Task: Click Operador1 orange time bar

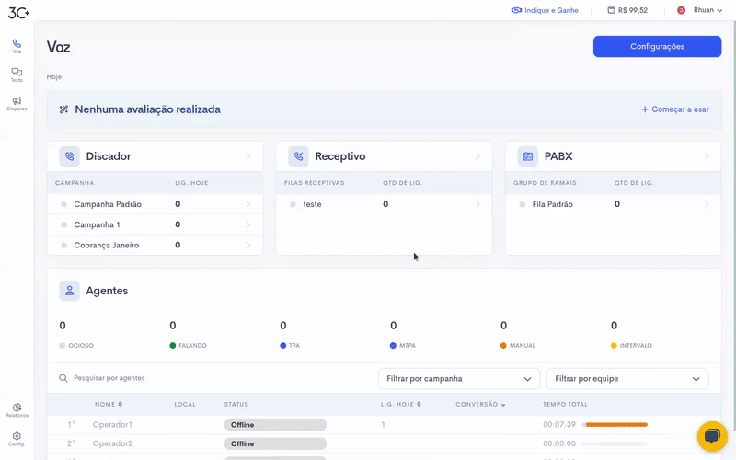Action: (616, 425)
